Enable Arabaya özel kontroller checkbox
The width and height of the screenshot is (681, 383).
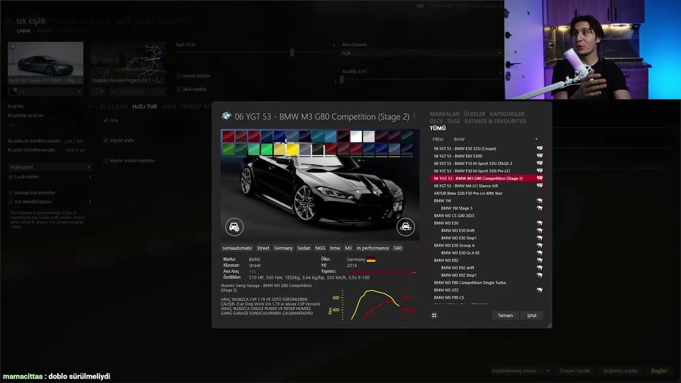tap(11, 193)
